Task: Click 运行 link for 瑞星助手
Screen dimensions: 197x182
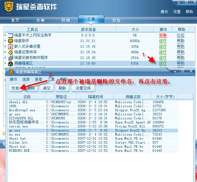Action: 163,41
